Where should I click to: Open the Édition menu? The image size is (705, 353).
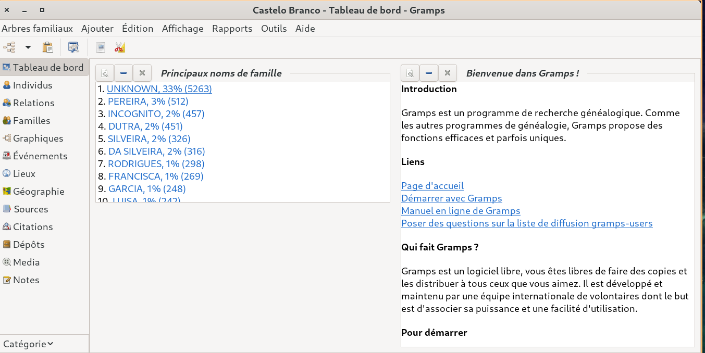coord(138,29)
